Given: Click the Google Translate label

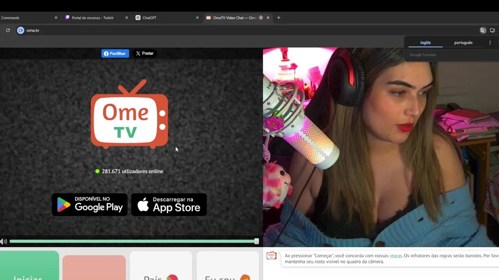Looking at the screenshot, I should pyautogui.click(x=423, y=55).
